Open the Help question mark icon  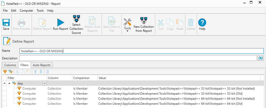point(202,24)
